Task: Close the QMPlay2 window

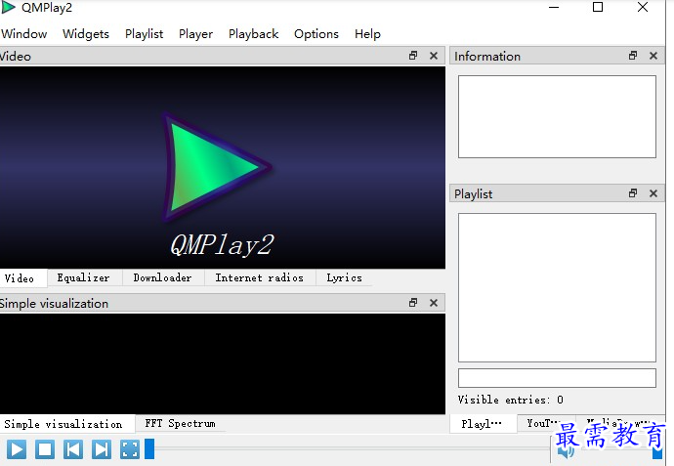Action: pyautogui.click(x=643, y=7)
